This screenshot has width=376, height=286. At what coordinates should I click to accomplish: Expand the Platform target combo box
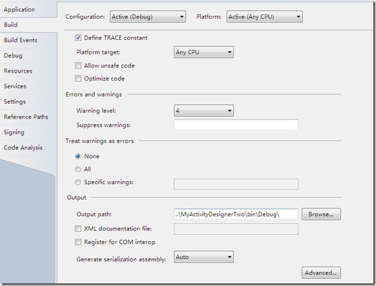pos(204,52)
